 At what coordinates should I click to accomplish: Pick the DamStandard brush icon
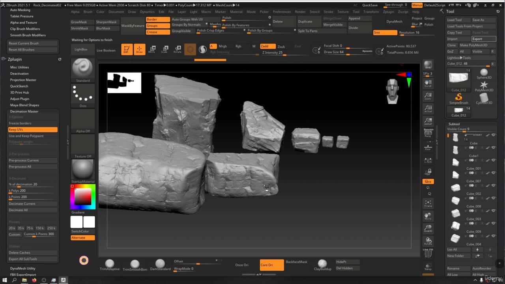point(160,265)
